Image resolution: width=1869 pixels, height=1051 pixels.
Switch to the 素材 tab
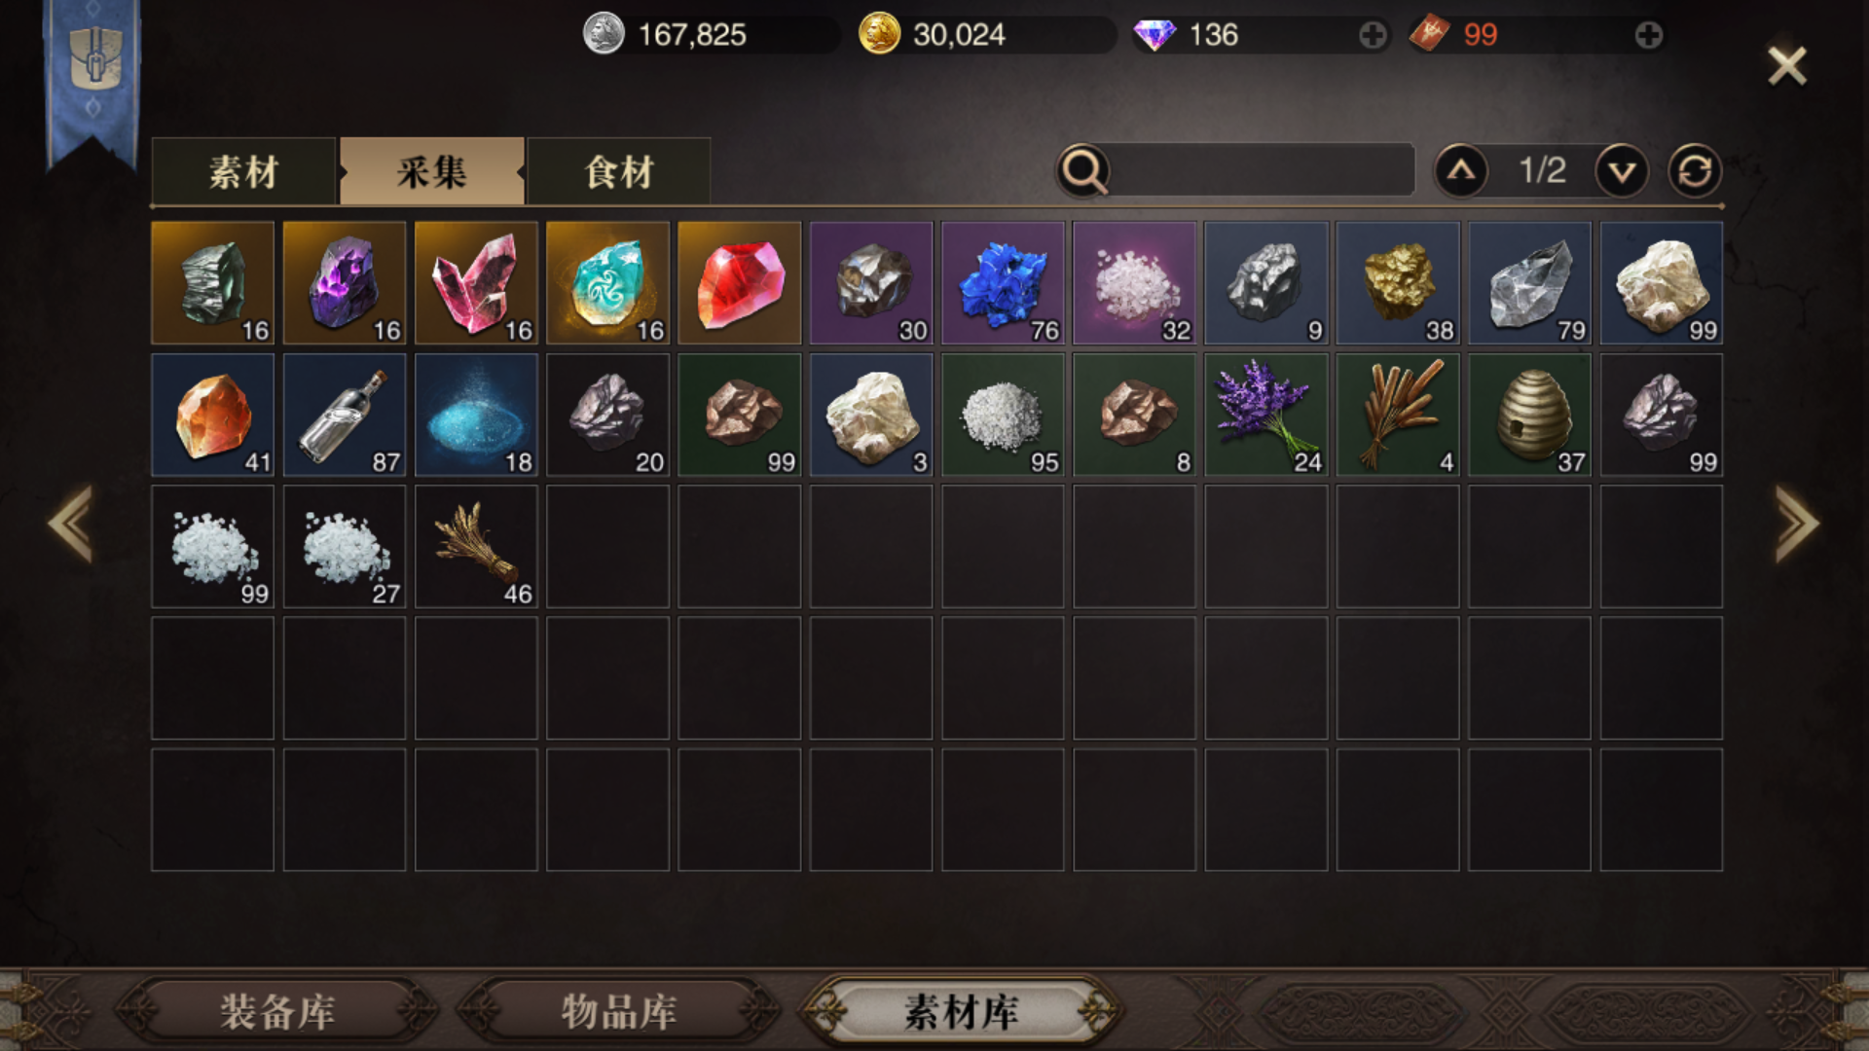coord(243,172)
